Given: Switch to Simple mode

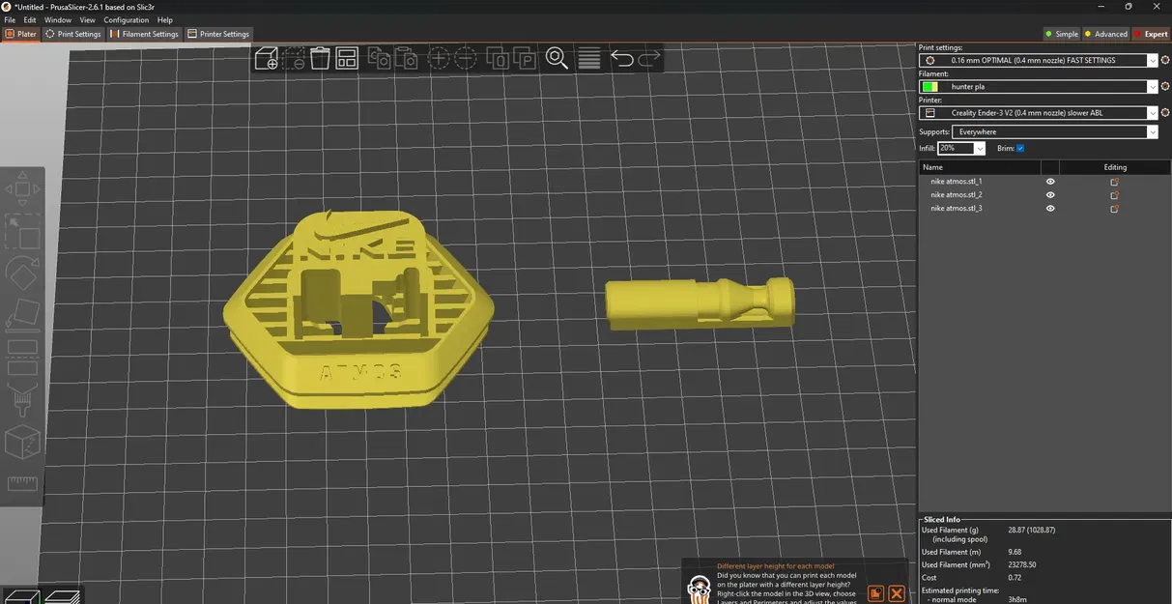Looking at the screenshot, I should 1062,34.
